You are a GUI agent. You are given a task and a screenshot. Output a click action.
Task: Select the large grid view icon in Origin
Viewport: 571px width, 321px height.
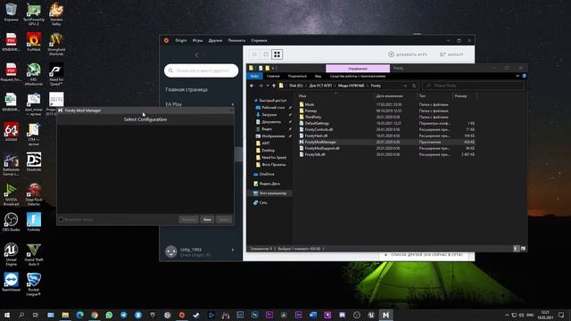click(277, 54)
